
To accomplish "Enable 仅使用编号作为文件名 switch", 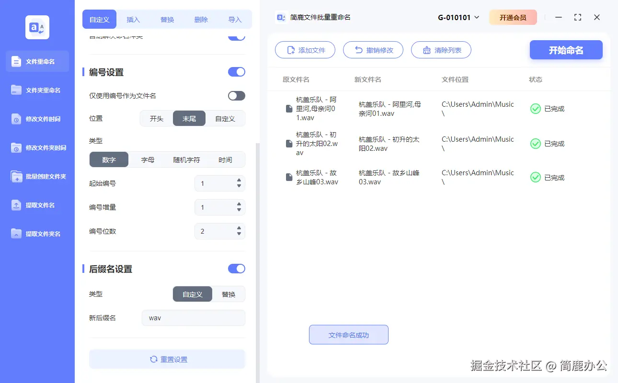I will pos(237,96).
